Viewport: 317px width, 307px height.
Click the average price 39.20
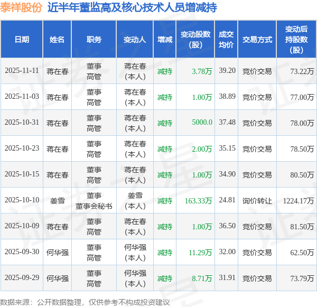tap(227, 71)
